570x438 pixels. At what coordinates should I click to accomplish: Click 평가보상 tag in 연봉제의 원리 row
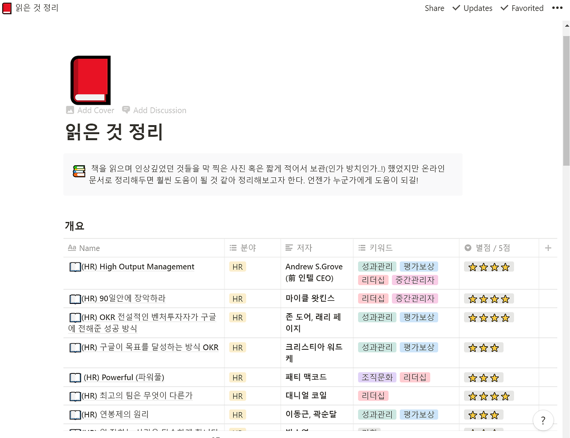419,415
